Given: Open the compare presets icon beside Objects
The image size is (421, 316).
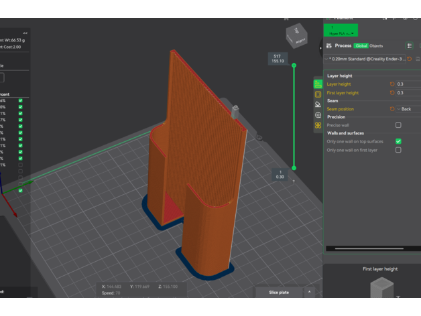Looking at the screenshot, I should [410, 46].
